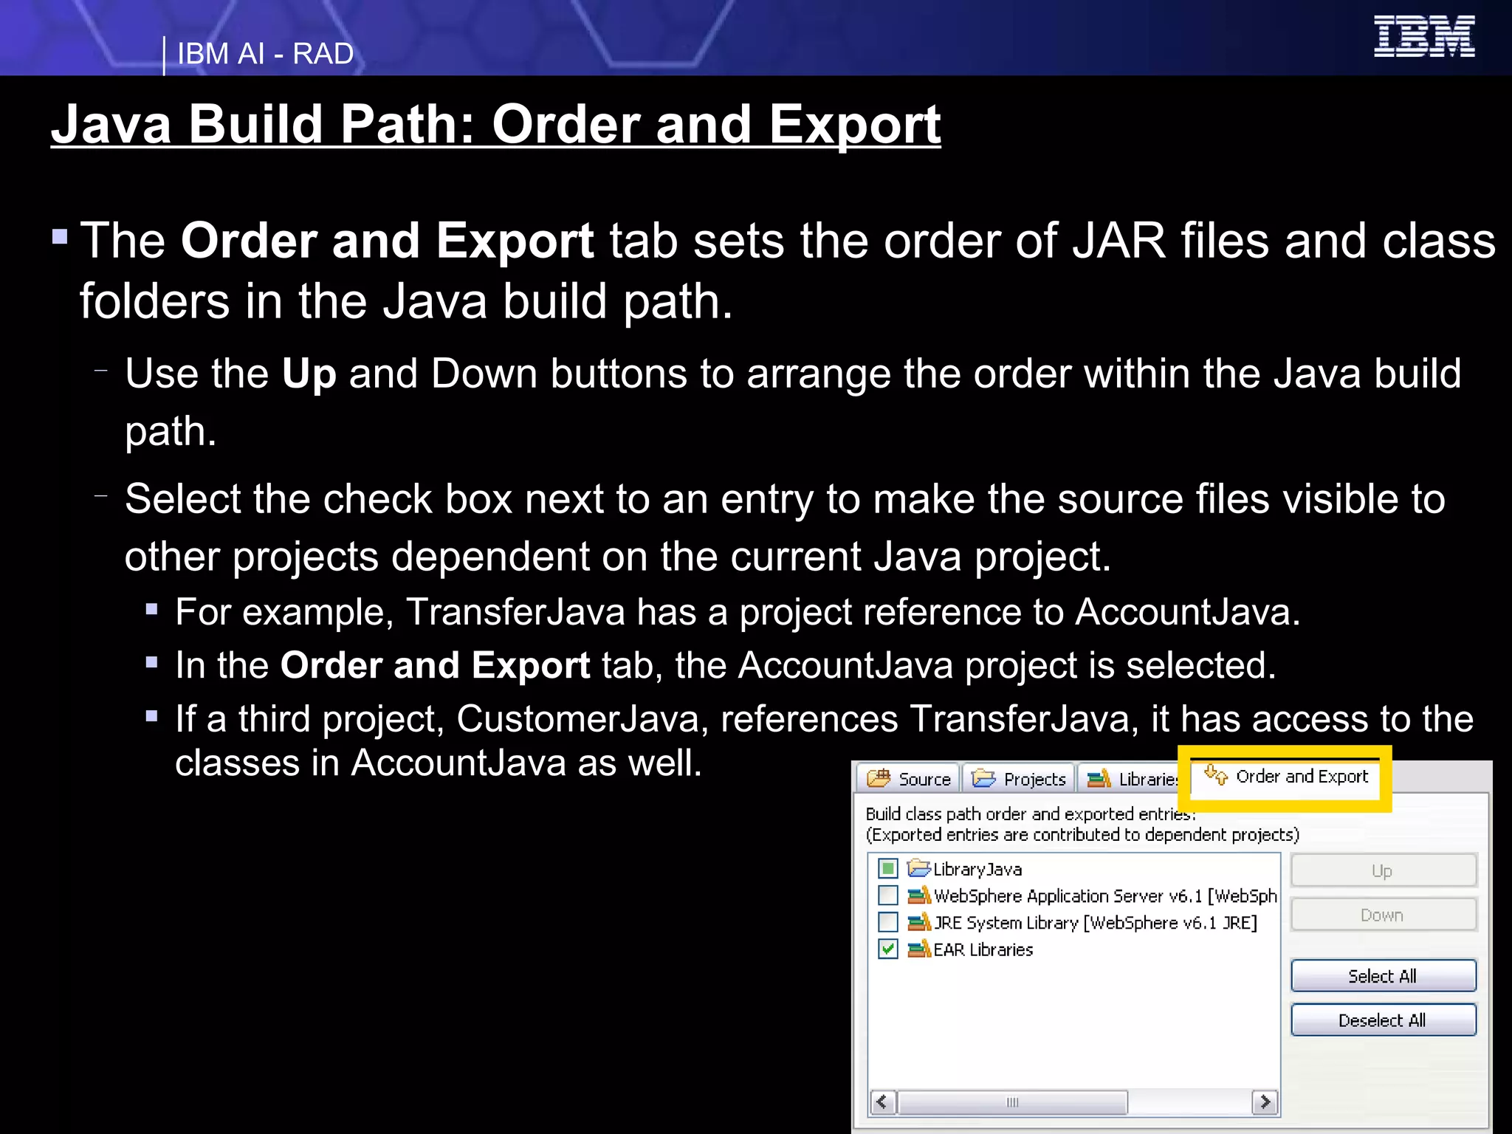
Task: Click the Down button
Action: click(x=1383, y=915)
